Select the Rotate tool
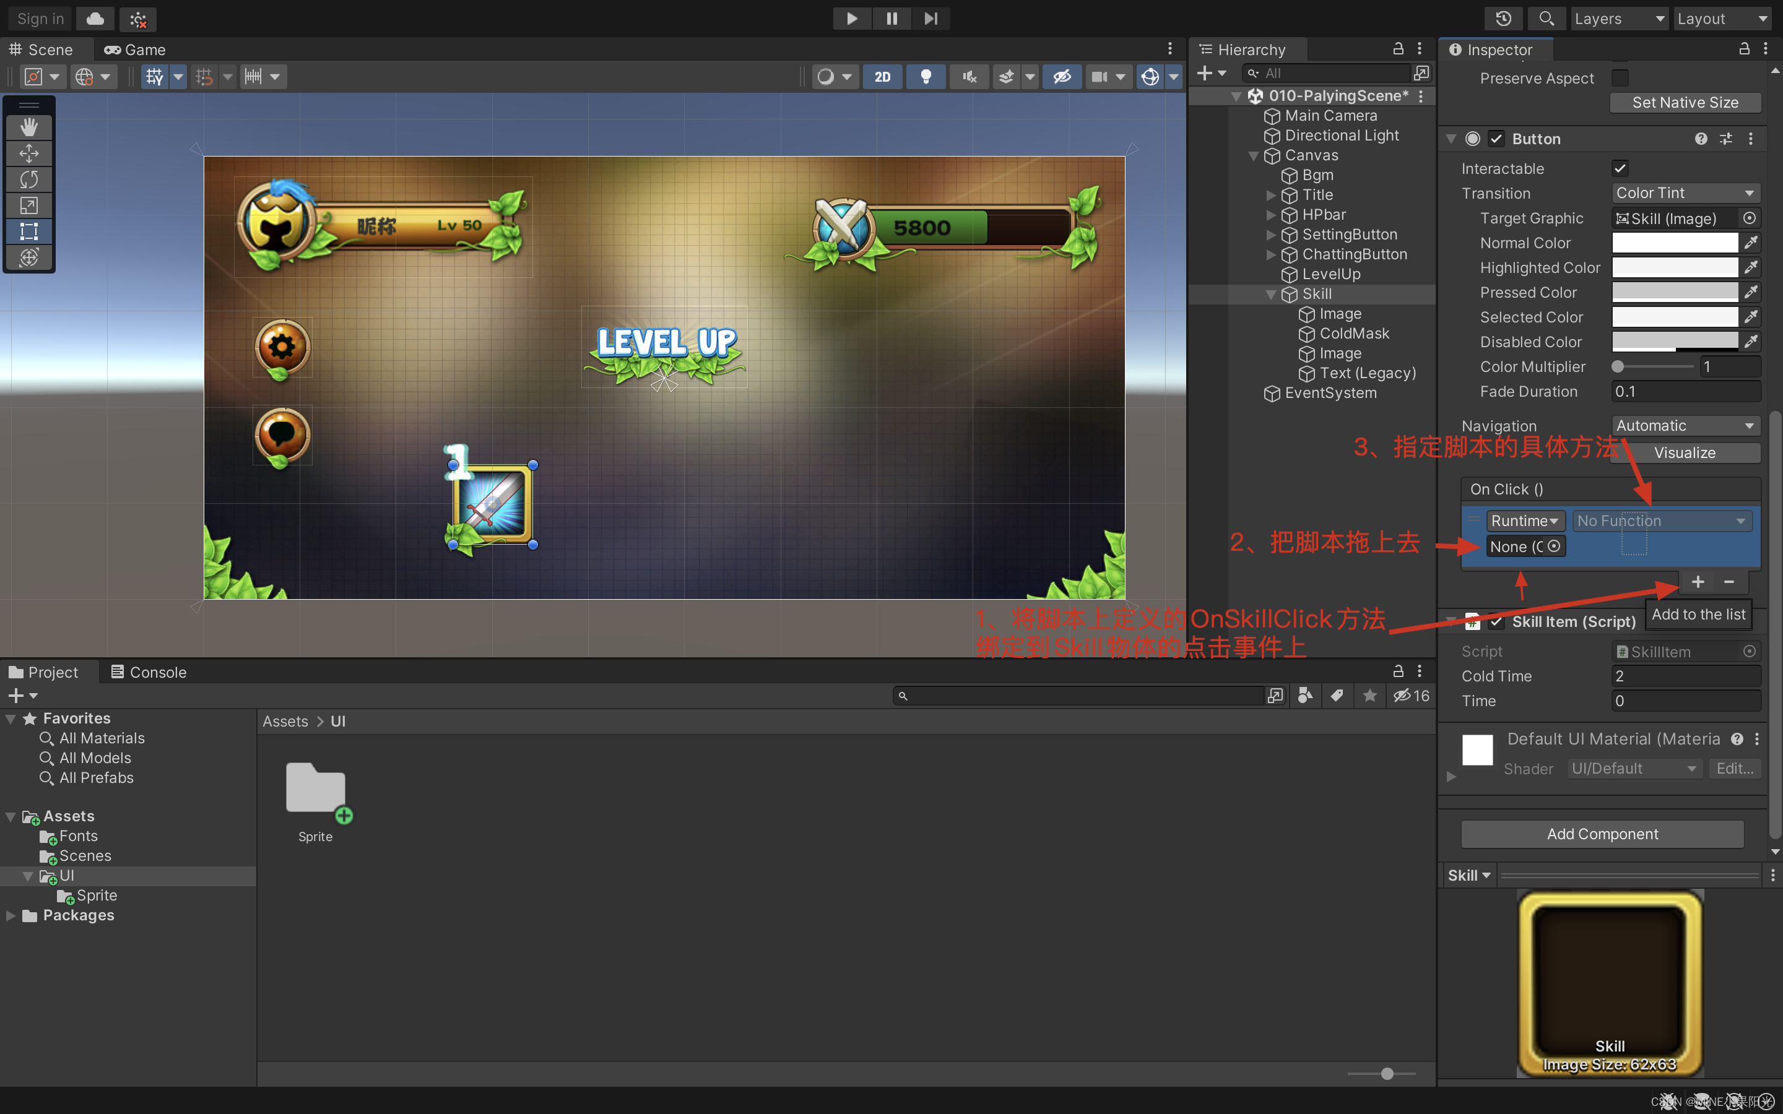Screen dimensions: 1783x1114 pyautogui.click(x=28, y=179)
